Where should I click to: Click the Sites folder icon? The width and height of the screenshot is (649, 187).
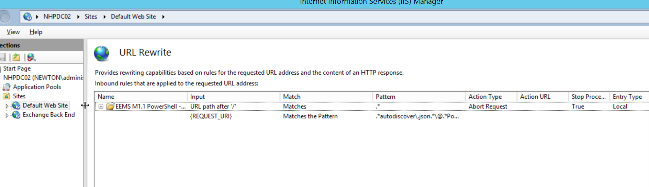[x=7, y=96]
